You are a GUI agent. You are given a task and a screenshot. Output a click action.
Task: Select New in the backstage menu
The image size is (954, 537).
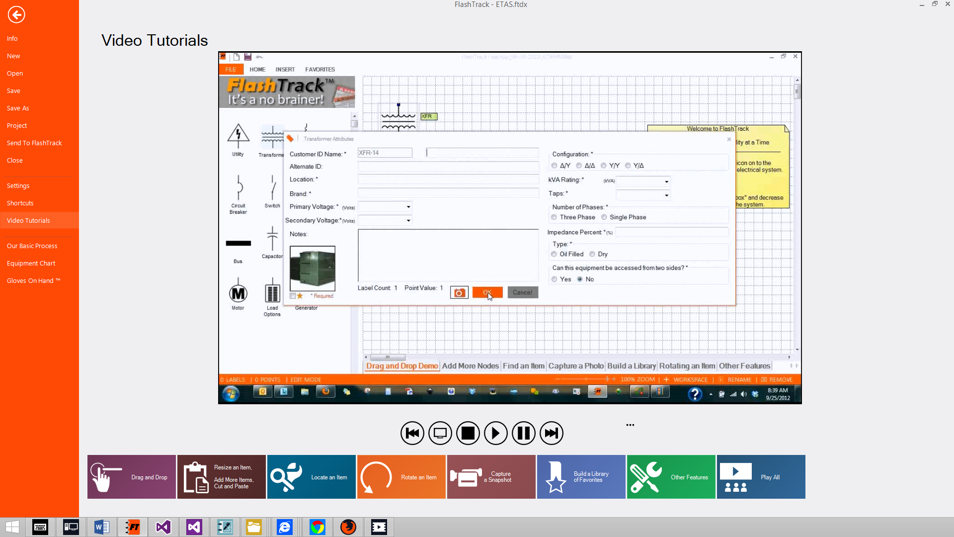click(13, 56)
